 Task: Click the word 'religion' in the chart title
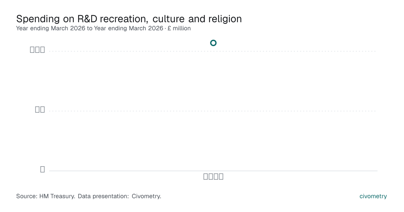tap(225, 19)
